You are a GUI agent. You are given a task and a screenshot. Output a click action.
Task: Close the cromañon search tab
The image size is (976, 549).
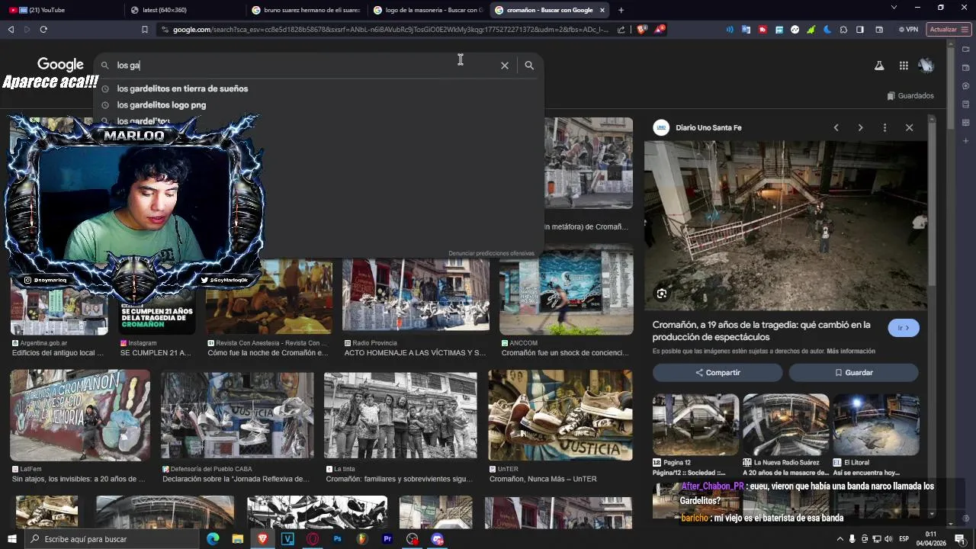pyautogui.click(x=602, y=10)
